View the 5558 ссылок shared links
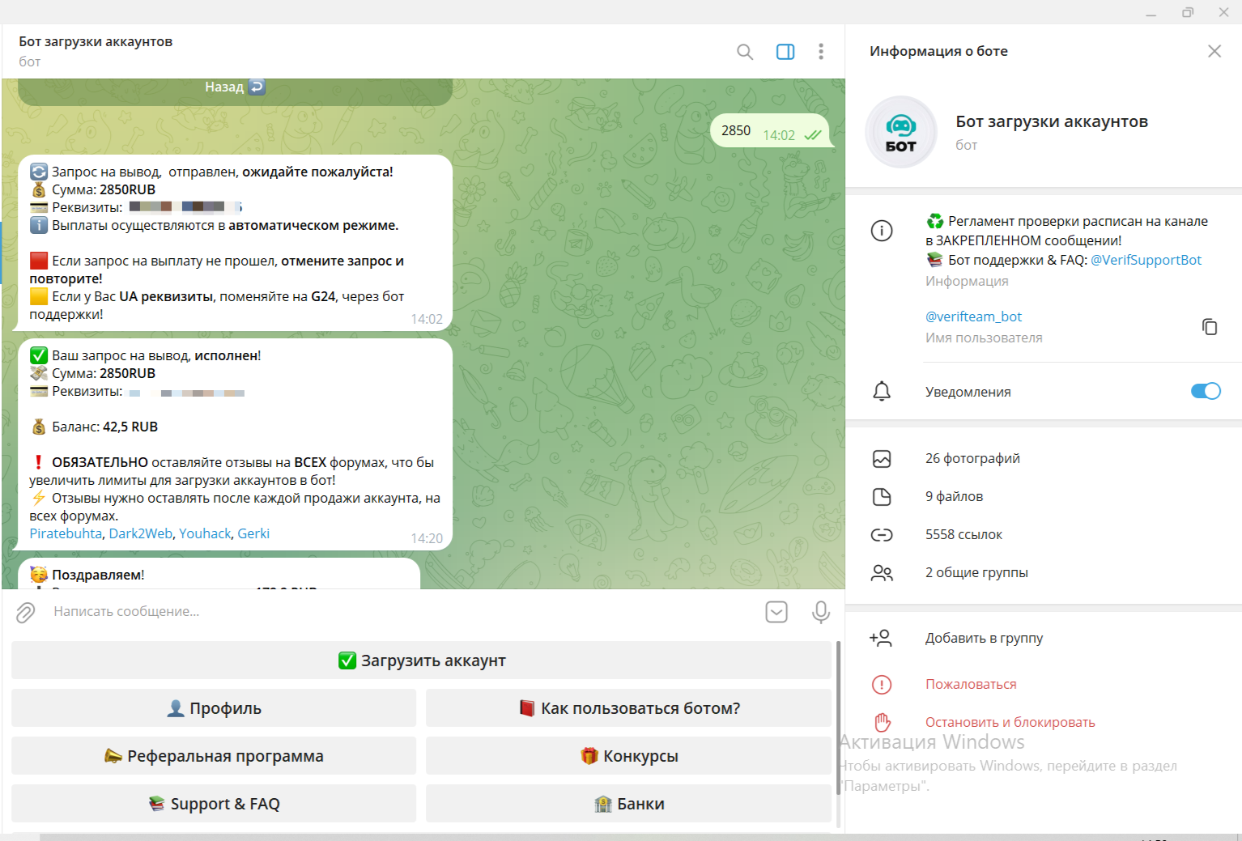 coord(963,534)
